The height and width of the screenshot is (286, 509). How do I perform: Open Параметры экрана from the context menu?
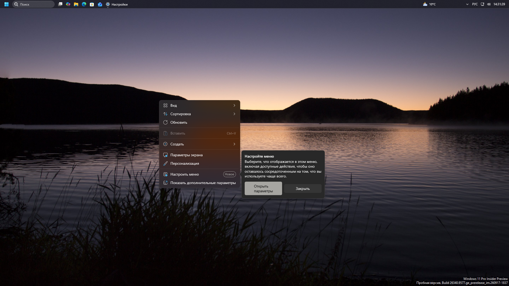200,155
